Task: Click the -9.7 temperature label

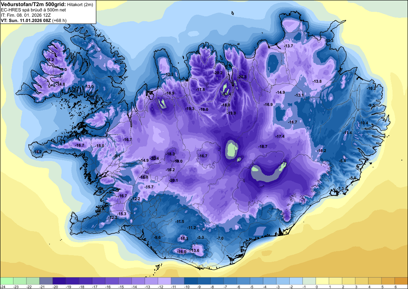Action: point(101,192)
